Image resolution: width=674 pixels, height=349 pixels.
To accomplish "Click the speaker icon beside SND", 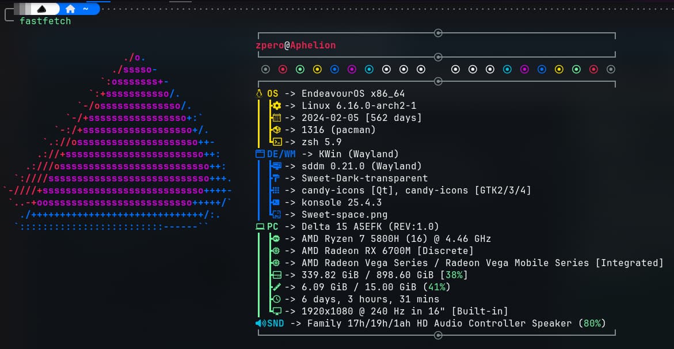I will pos(260,323).
